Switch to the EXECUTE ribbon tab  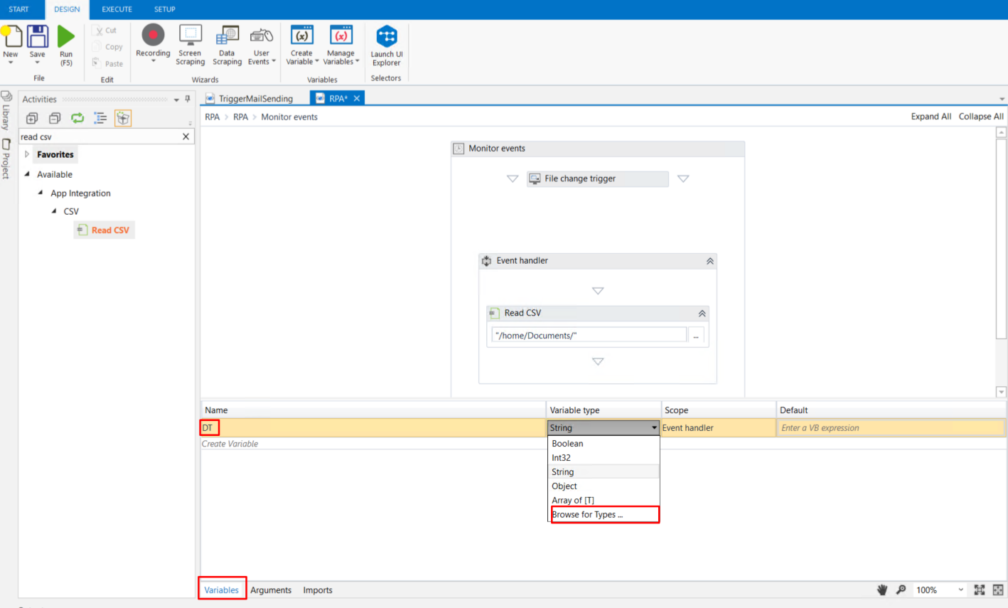(117, 9)
